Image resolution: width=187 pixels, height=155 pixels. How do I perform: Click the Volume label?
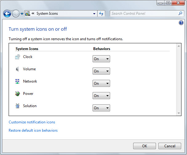coord(29,69)
